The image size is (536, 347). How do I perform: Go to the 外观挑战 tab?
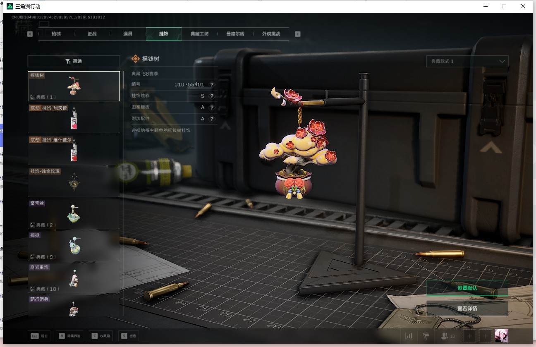click(271, 34)
